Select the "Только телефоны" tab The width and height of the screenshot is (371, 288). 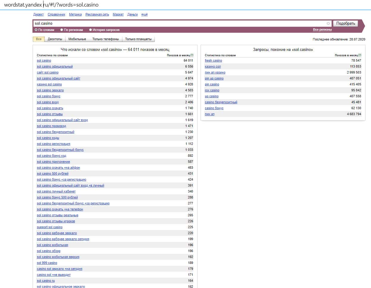point(105,39)
